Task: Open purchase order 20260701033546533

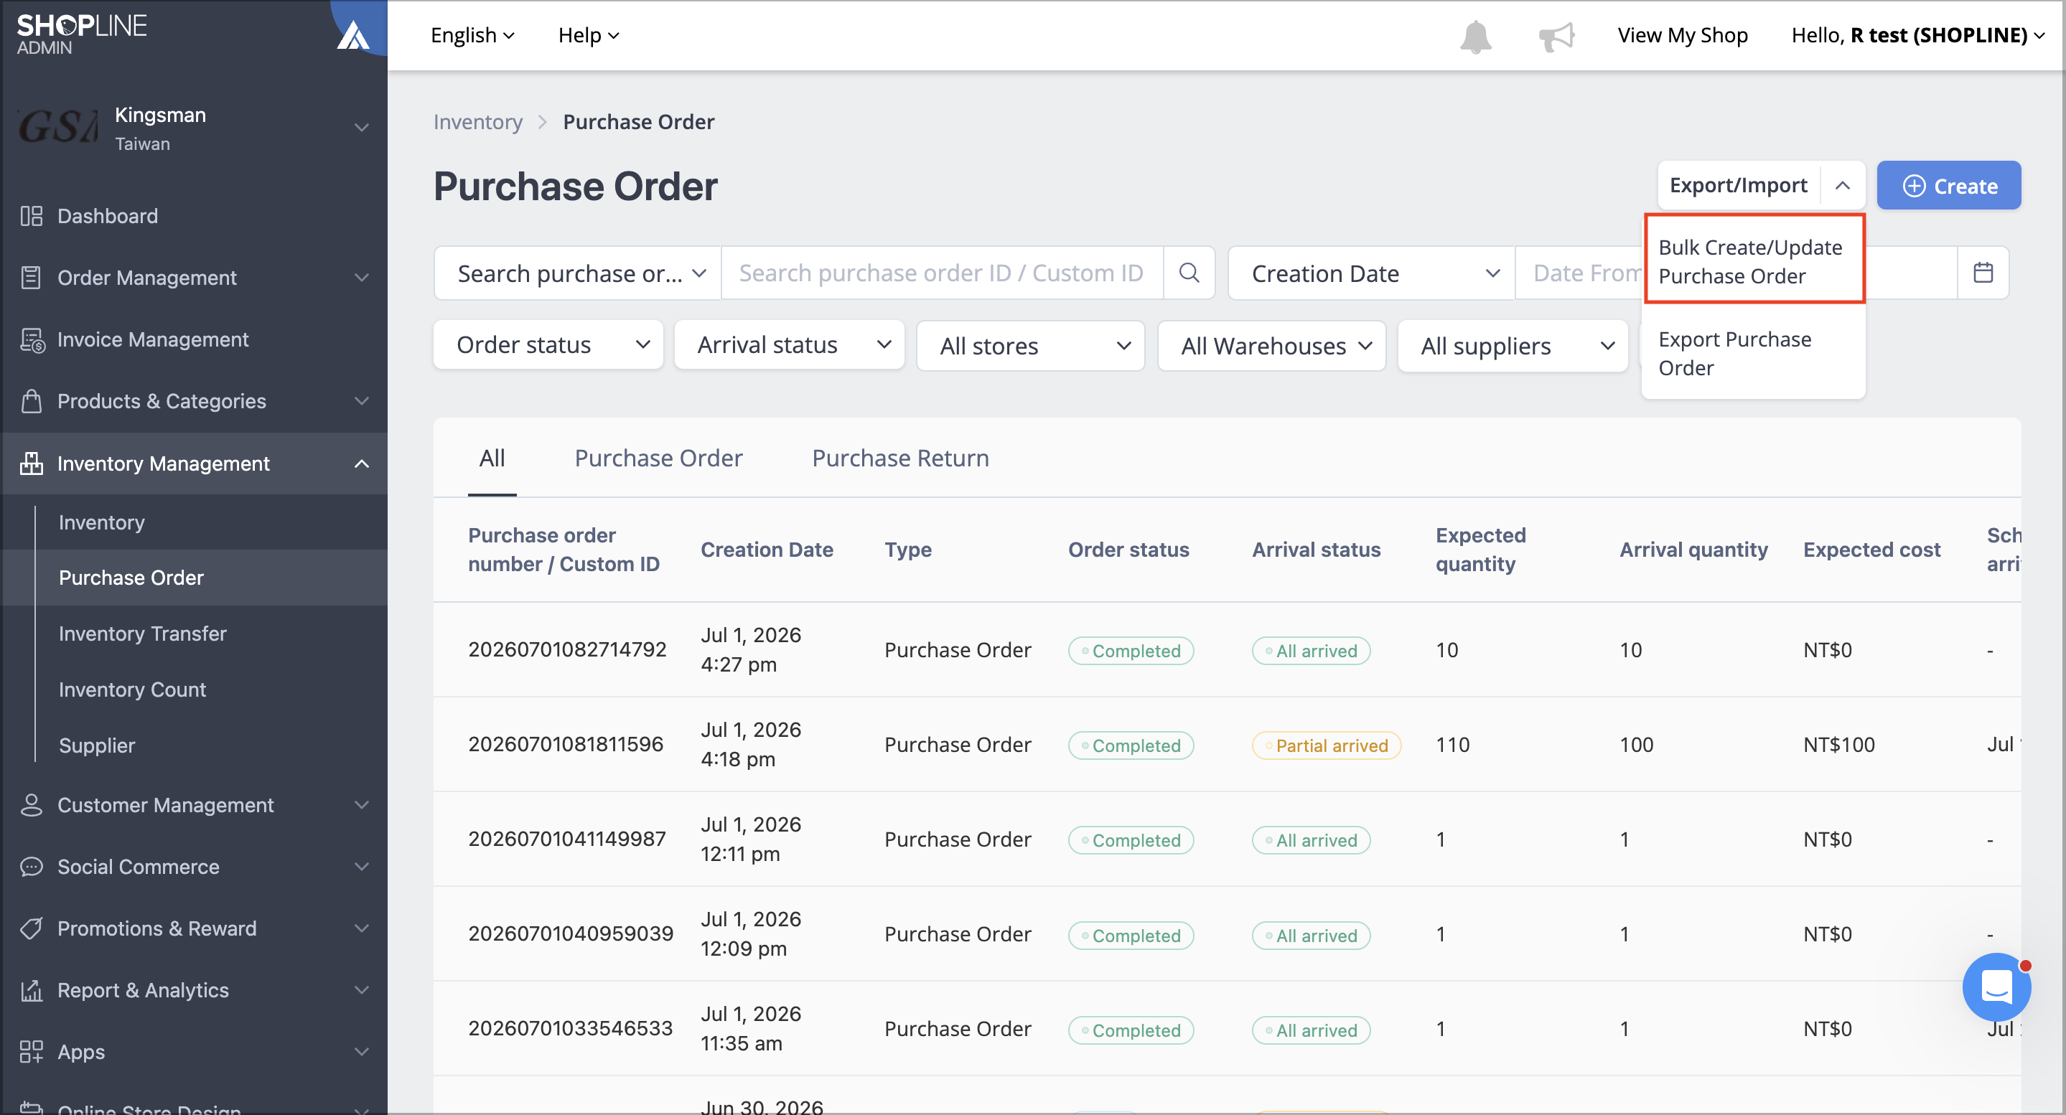Action: (x=570, y=1028)
